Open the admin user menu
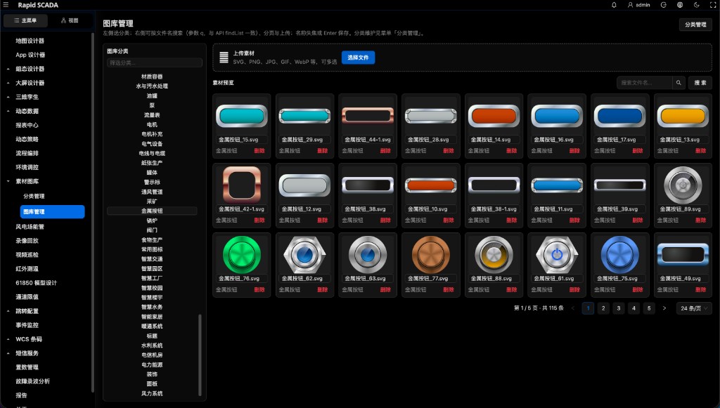Viewport: 720px width, 408px height. [638, 5]
